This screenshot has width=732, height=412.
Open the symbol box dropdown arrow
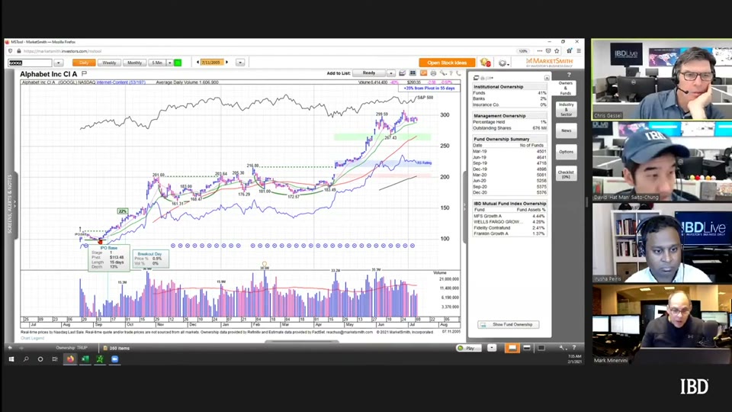pos(59,63)
